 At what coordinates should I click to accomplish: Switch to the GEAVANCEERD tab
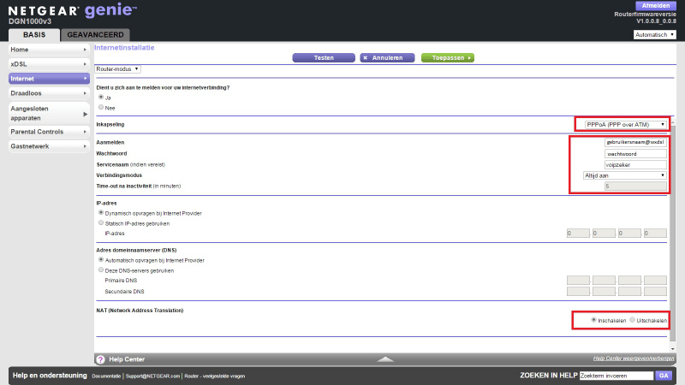[x=95, y=35]
